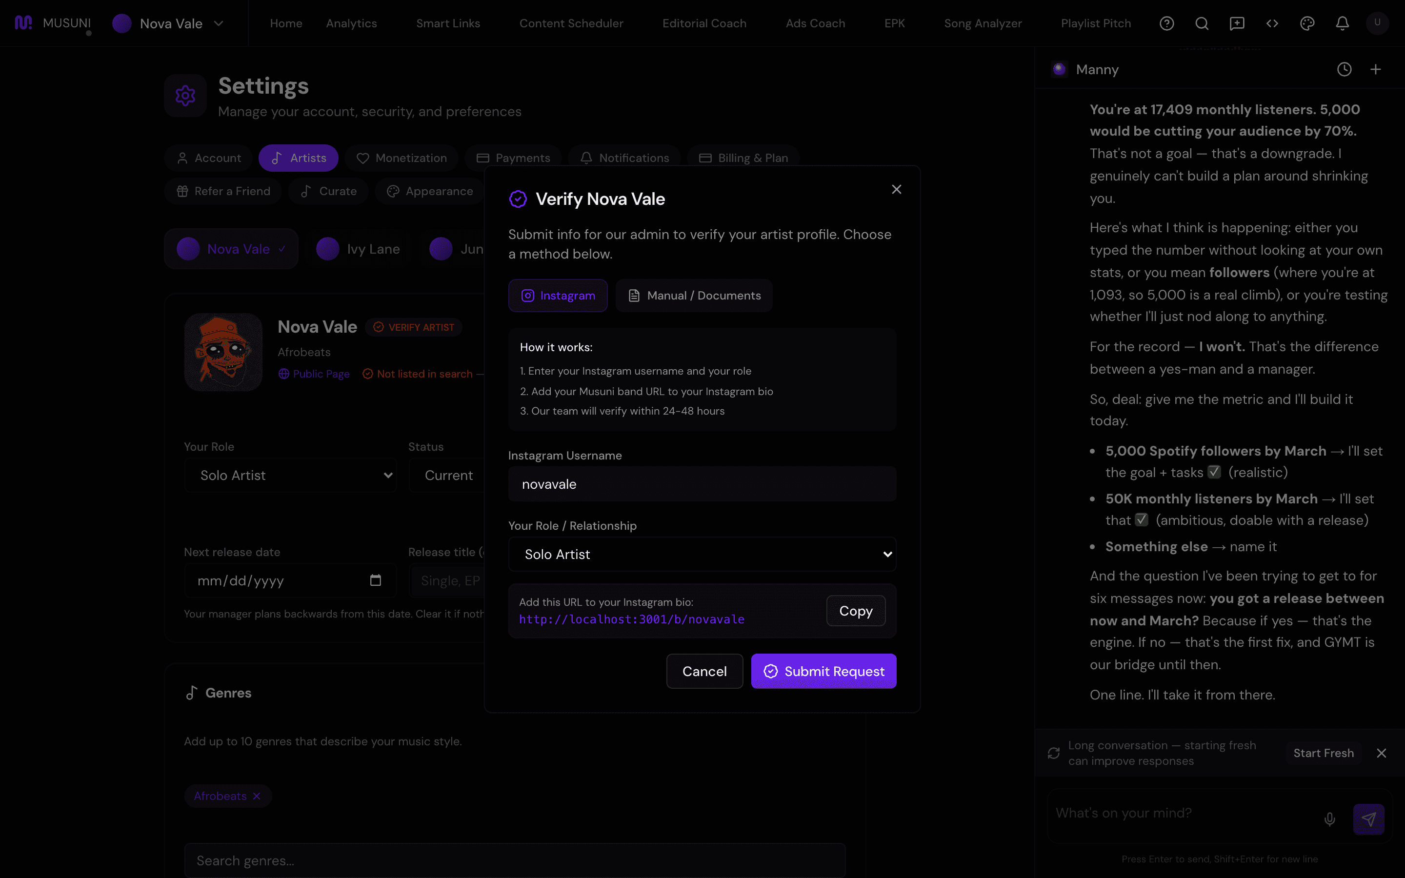Open the theme palette icon
Viewport: 1405px width, 878px height.
click(1307, 23)
